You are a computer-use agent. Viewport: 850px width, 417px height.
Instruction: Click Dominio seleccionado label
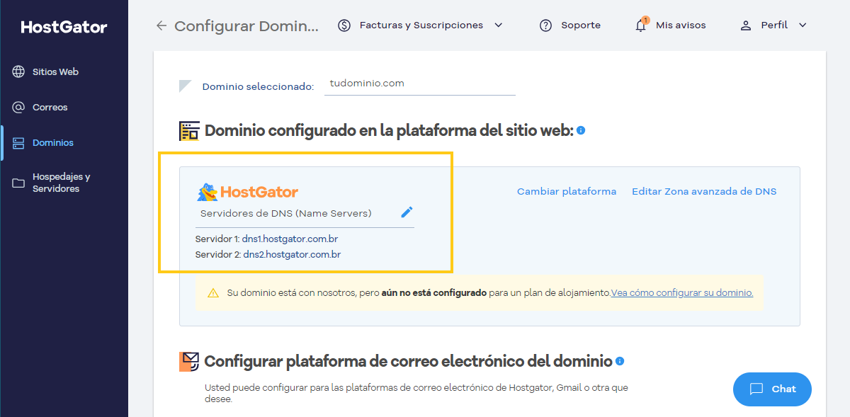258,87
